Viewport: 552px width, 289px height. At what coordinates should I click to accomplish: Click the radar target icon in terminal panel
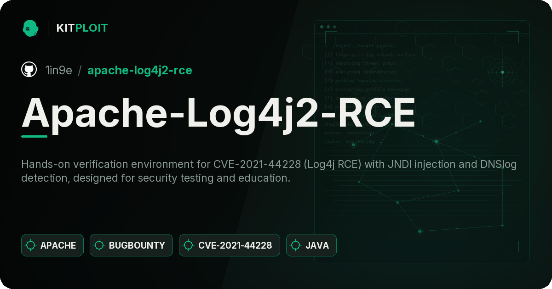502,72
